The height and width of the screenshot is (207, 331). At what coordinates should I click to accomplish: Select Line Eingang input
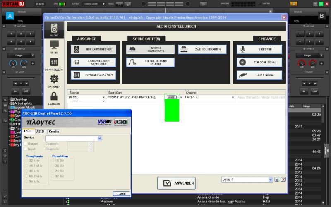[259, 75]
